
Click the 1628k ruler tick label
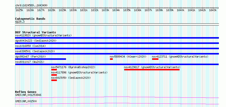tap(52, 10)
